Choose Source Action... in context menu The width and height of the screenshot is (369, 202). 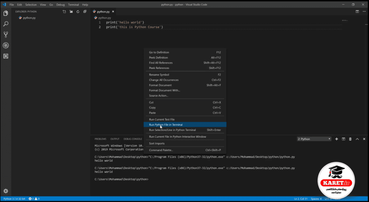tap(185, 96)
